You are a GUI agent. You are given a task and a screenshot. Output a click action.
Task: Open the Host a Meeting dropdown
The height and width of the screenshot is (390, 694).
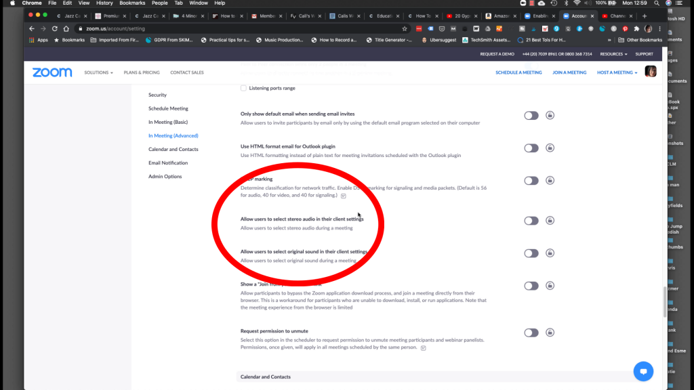[617, 72]
